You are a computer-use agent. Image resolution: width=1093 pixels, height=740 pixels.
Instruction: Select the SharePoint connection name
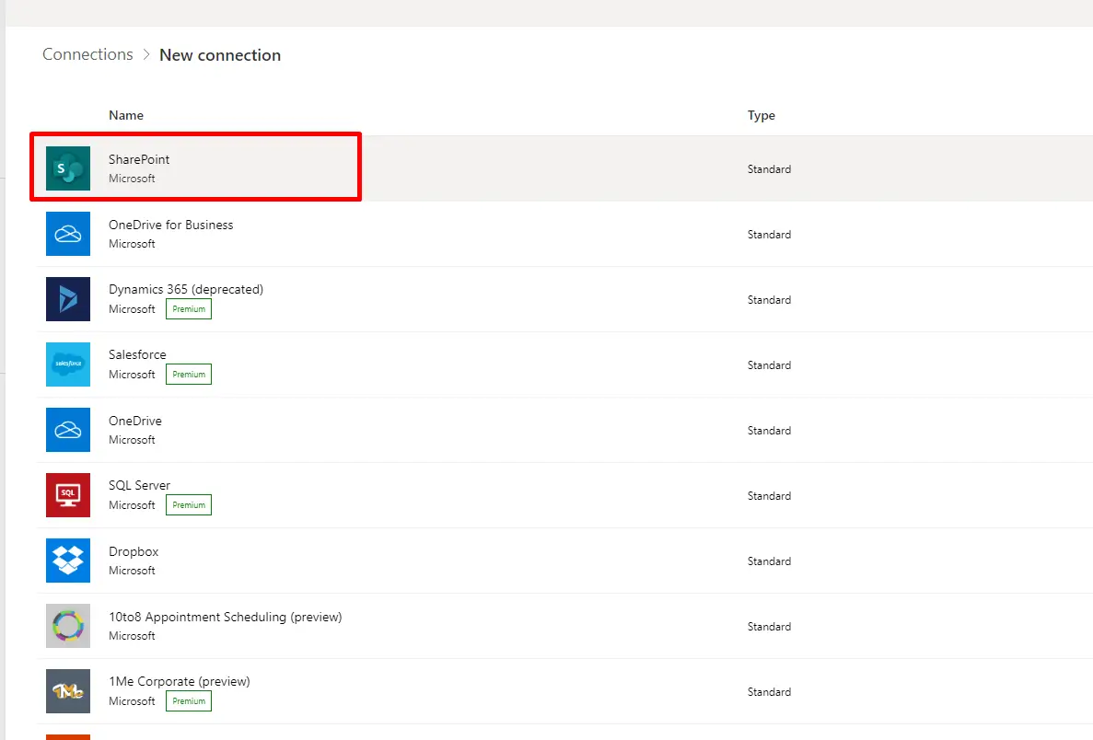tap(139, 159)
